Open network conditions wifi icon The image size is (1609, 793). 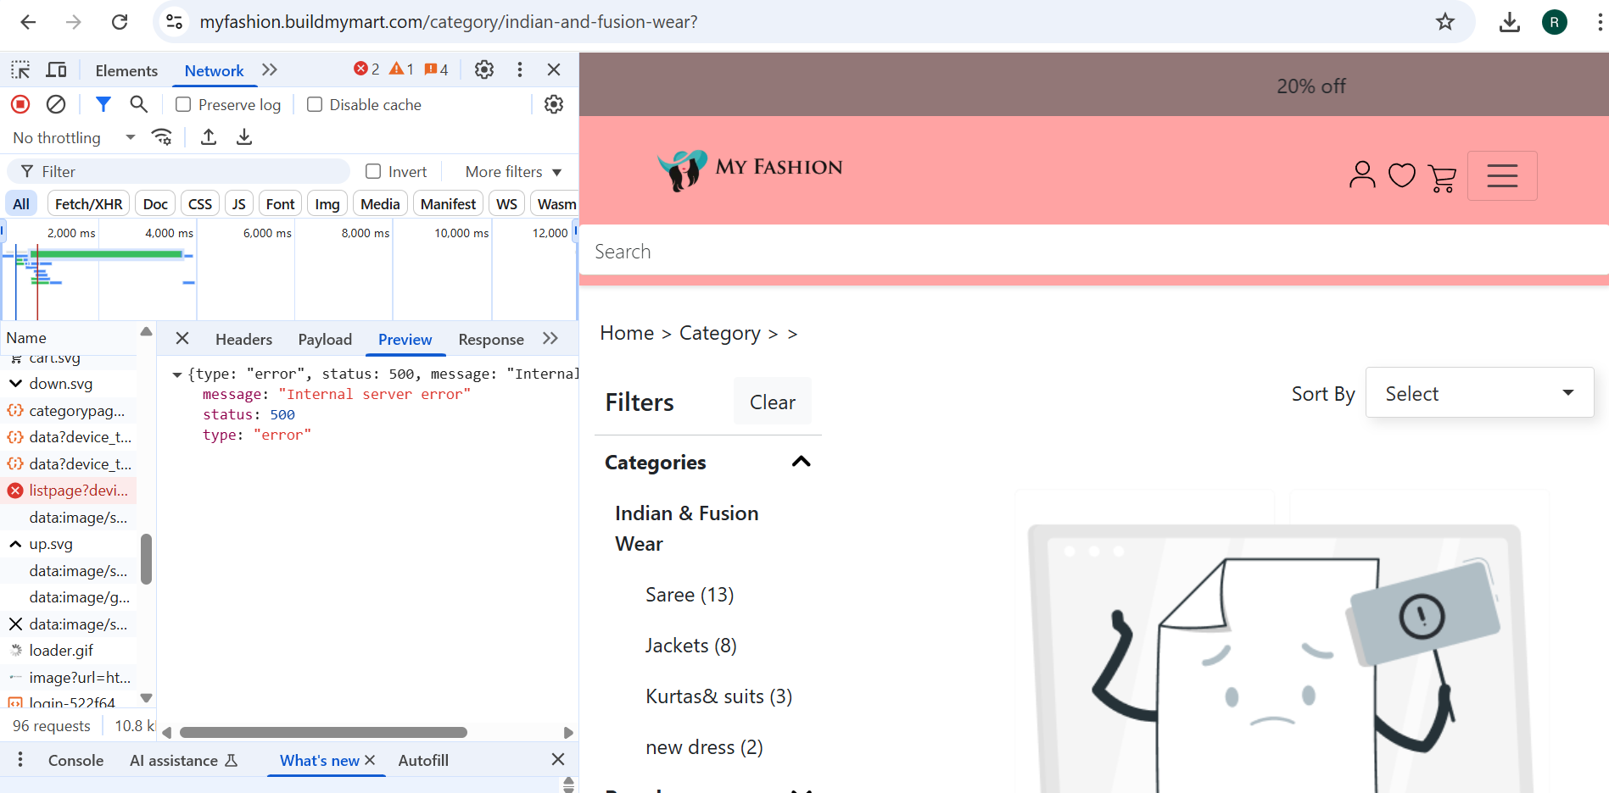[161, 137]
